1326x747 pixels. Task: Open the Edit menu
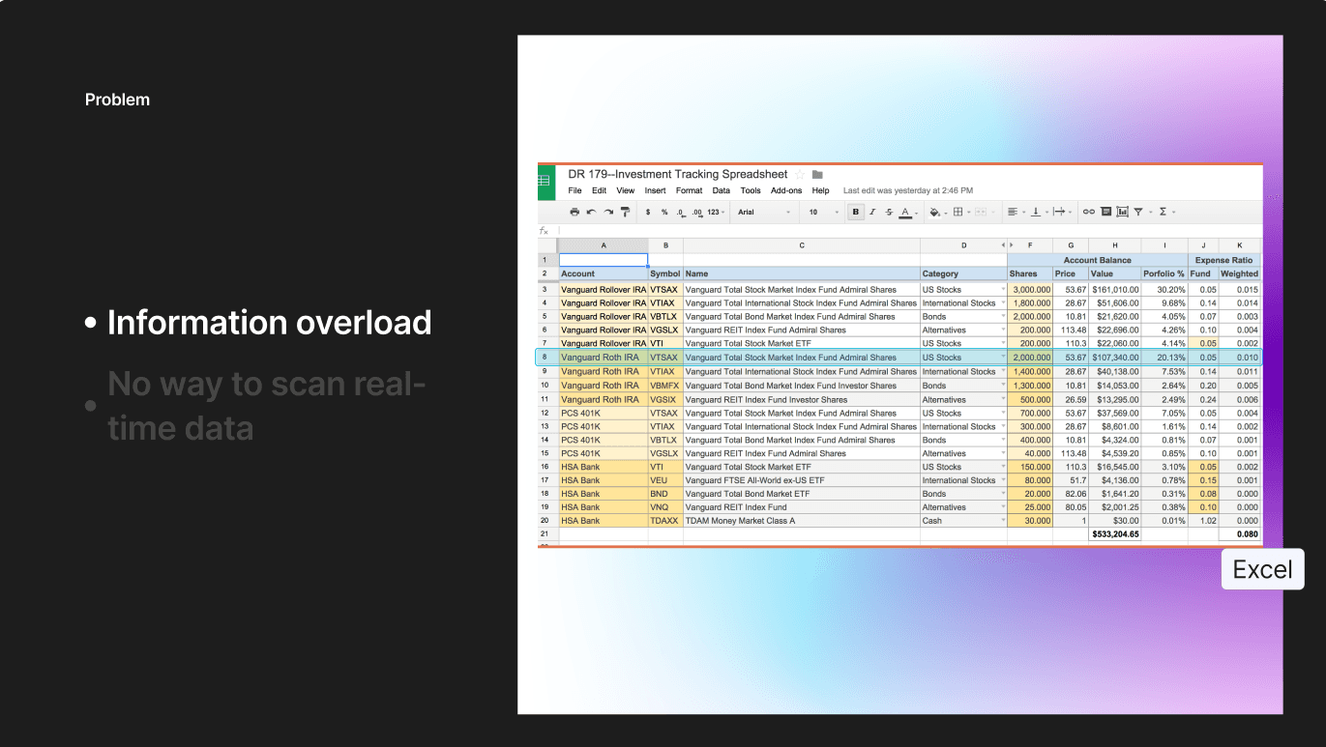tap(600, 191)
